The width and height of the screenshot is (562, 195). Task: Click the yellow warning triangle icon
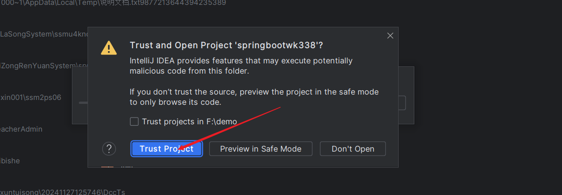coord(109,47)
